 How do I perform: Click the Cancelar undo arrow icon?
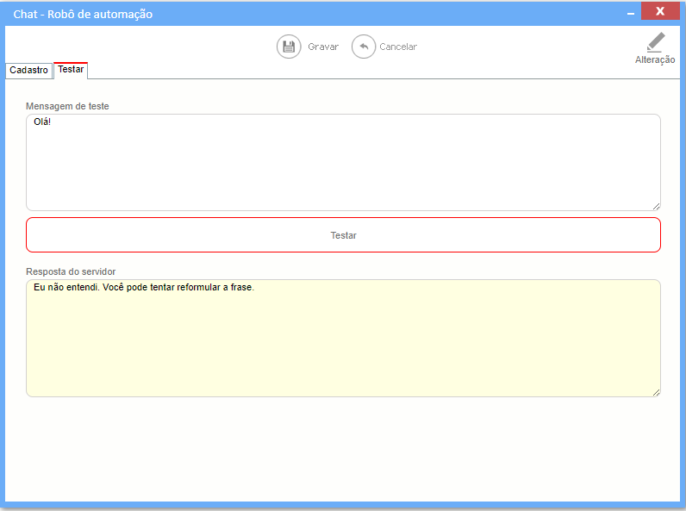point(364,47)
